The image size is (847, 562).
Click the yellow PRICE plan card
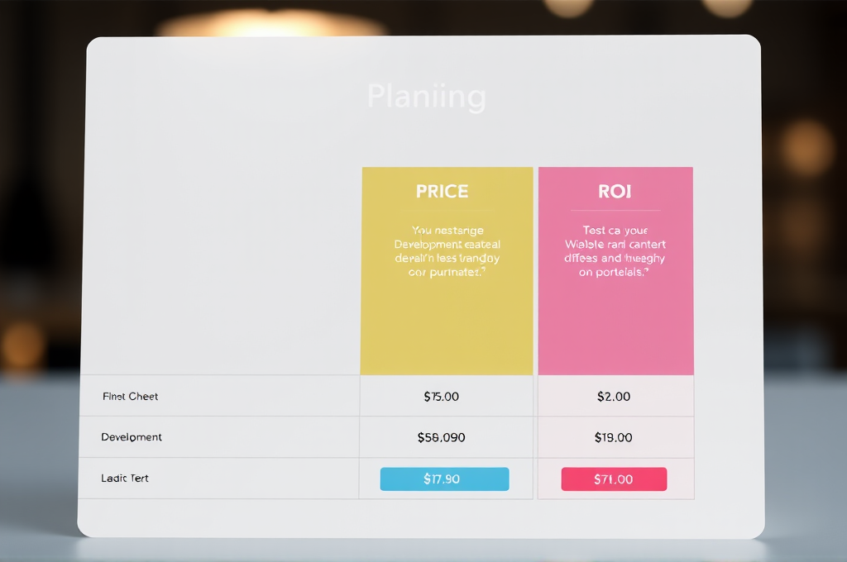[x=447, y=322]
